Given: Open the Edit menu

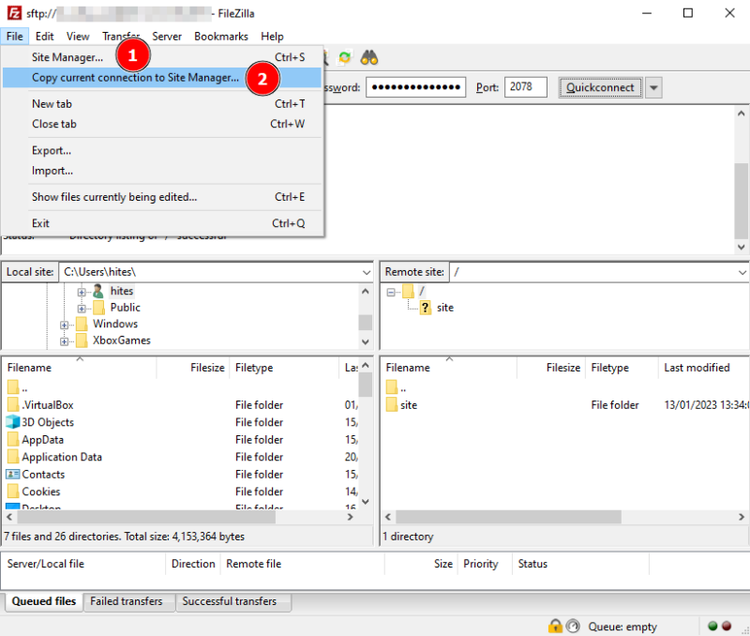Looking at the screenshot, I should tap(44, 37).
